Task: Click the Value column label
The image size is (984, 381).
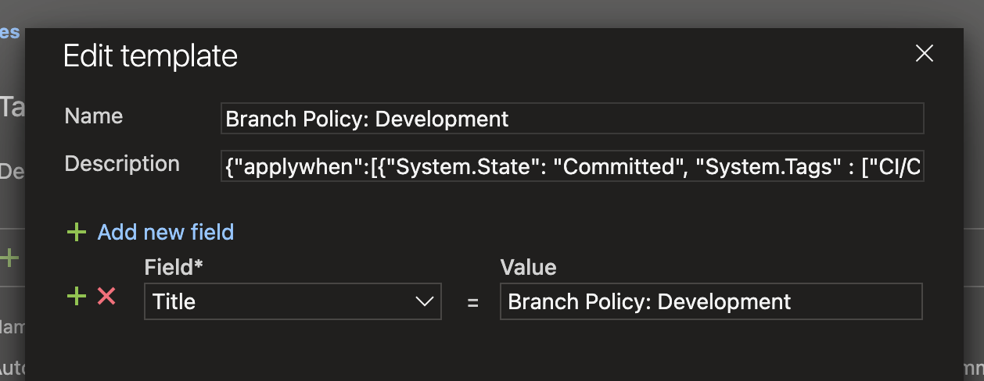Action: point(528,268)
